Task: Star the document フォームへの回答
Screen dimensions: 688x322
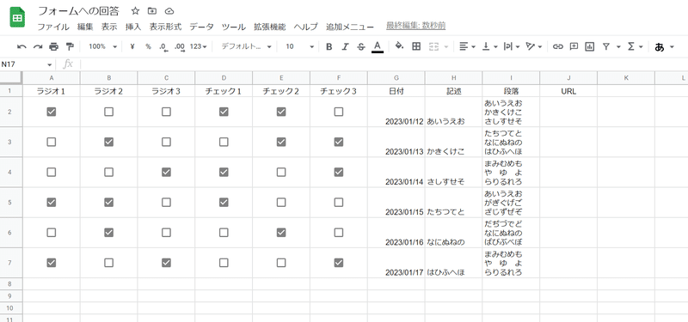Action: tap(135, 11)
